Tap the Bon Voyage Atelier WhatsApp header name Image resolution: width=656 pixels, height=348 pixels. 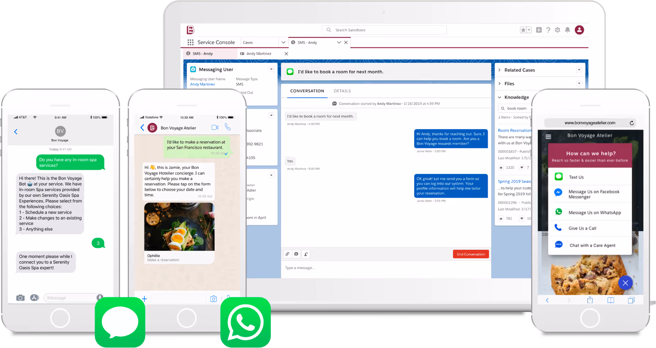[x=178, y=128]
